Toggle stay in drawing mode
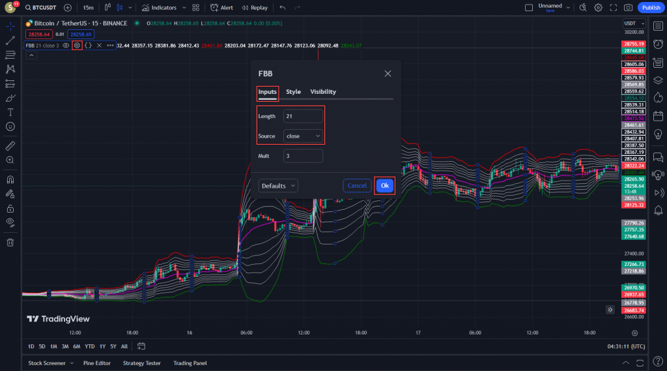Image resolution: width=667 pixels, height=371 pixels. (x=10, y=194)
